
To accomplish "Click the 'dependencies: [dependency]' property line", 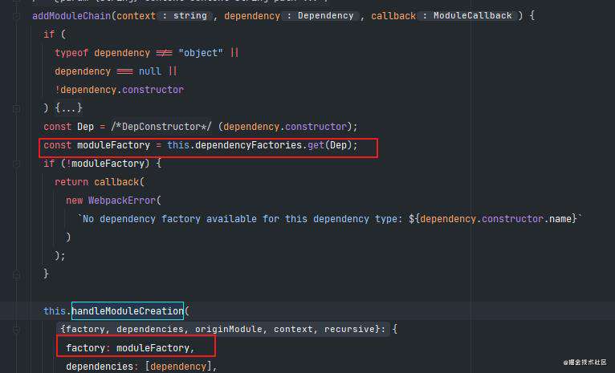I will pyautogui.click(x=141, y=367).
